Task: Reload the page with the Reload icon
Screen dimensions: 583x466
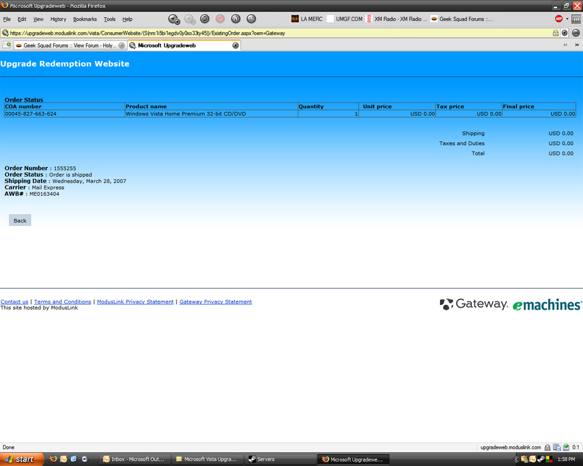Action: point(205,19)
